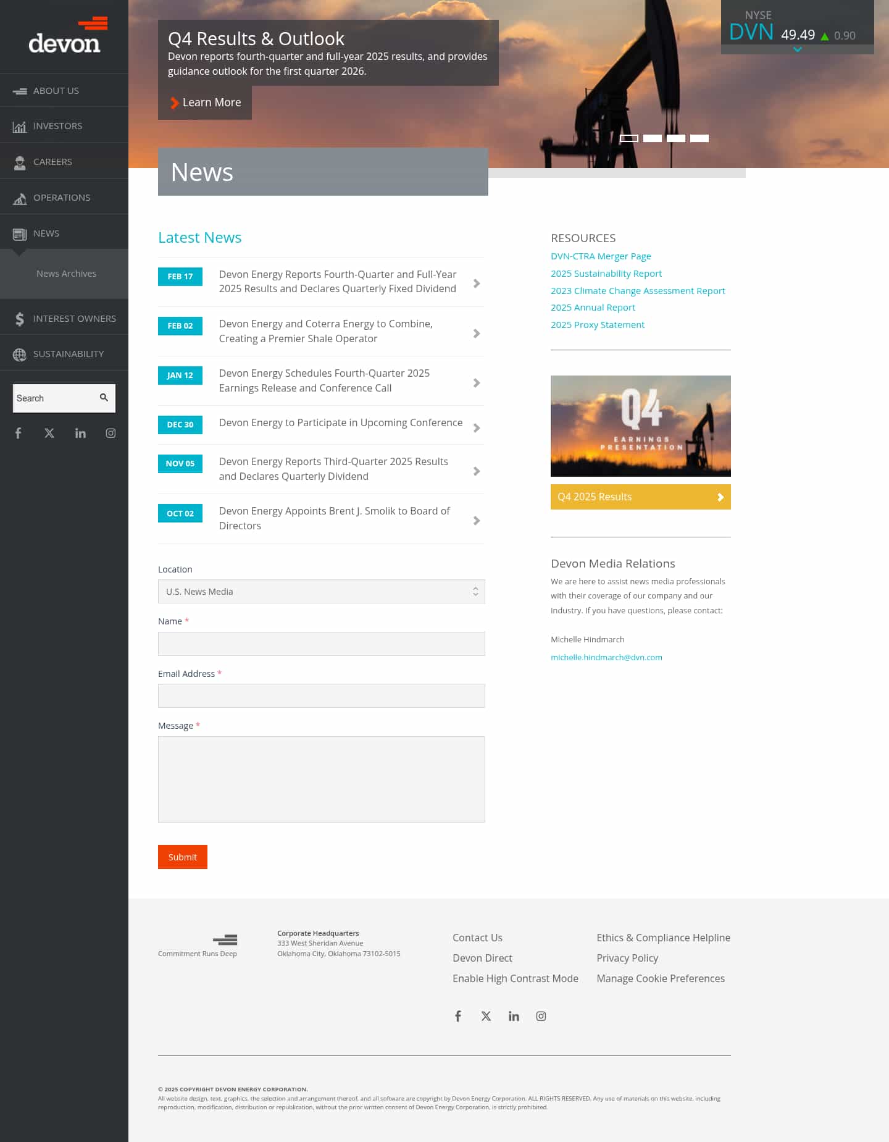
Task: Click the search magnifier icon
Action: pos(104,398)
